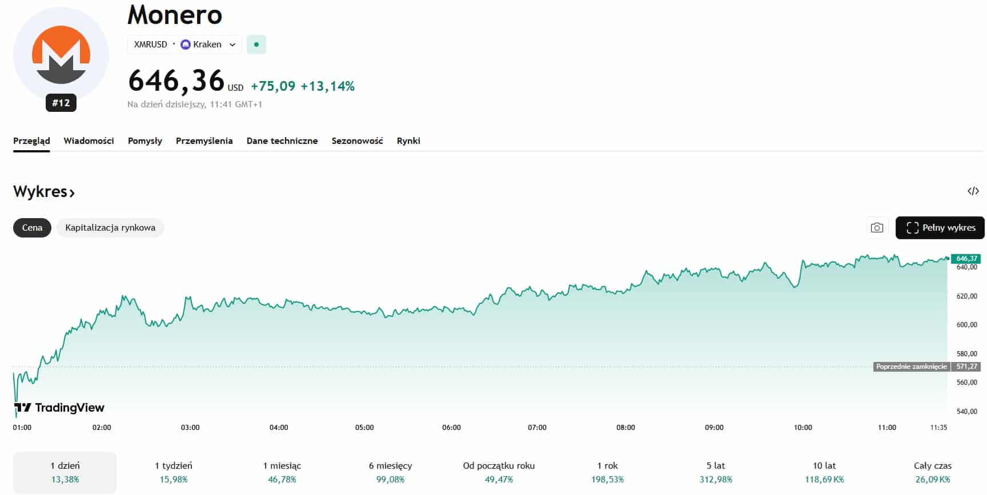Click the #12 rank badge

pos(61,103)
